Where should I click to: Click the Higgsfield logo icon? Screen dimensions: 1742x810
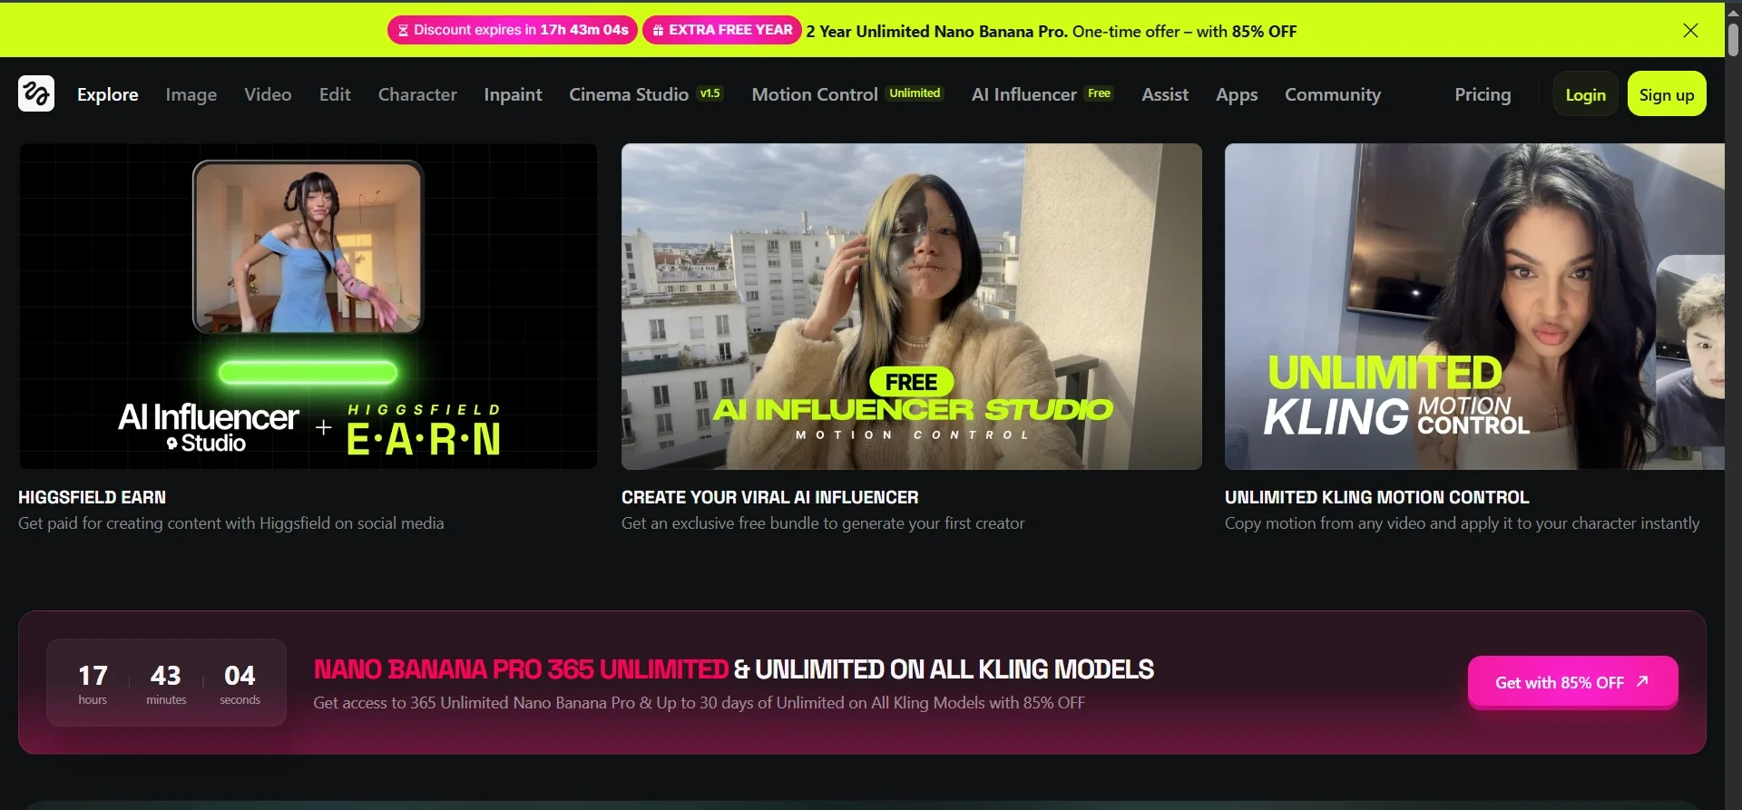click(36, 93)
